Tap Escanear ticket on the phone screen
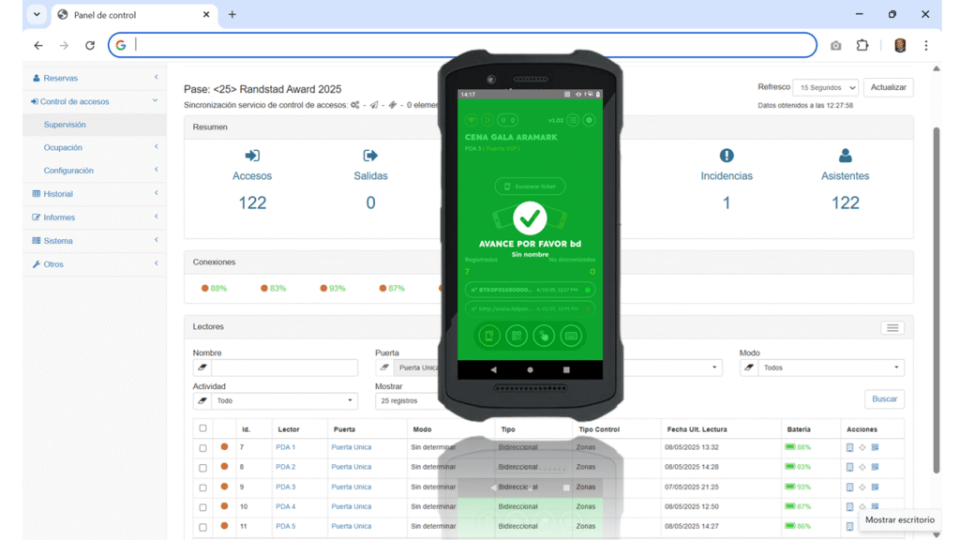 pos(530,187)
